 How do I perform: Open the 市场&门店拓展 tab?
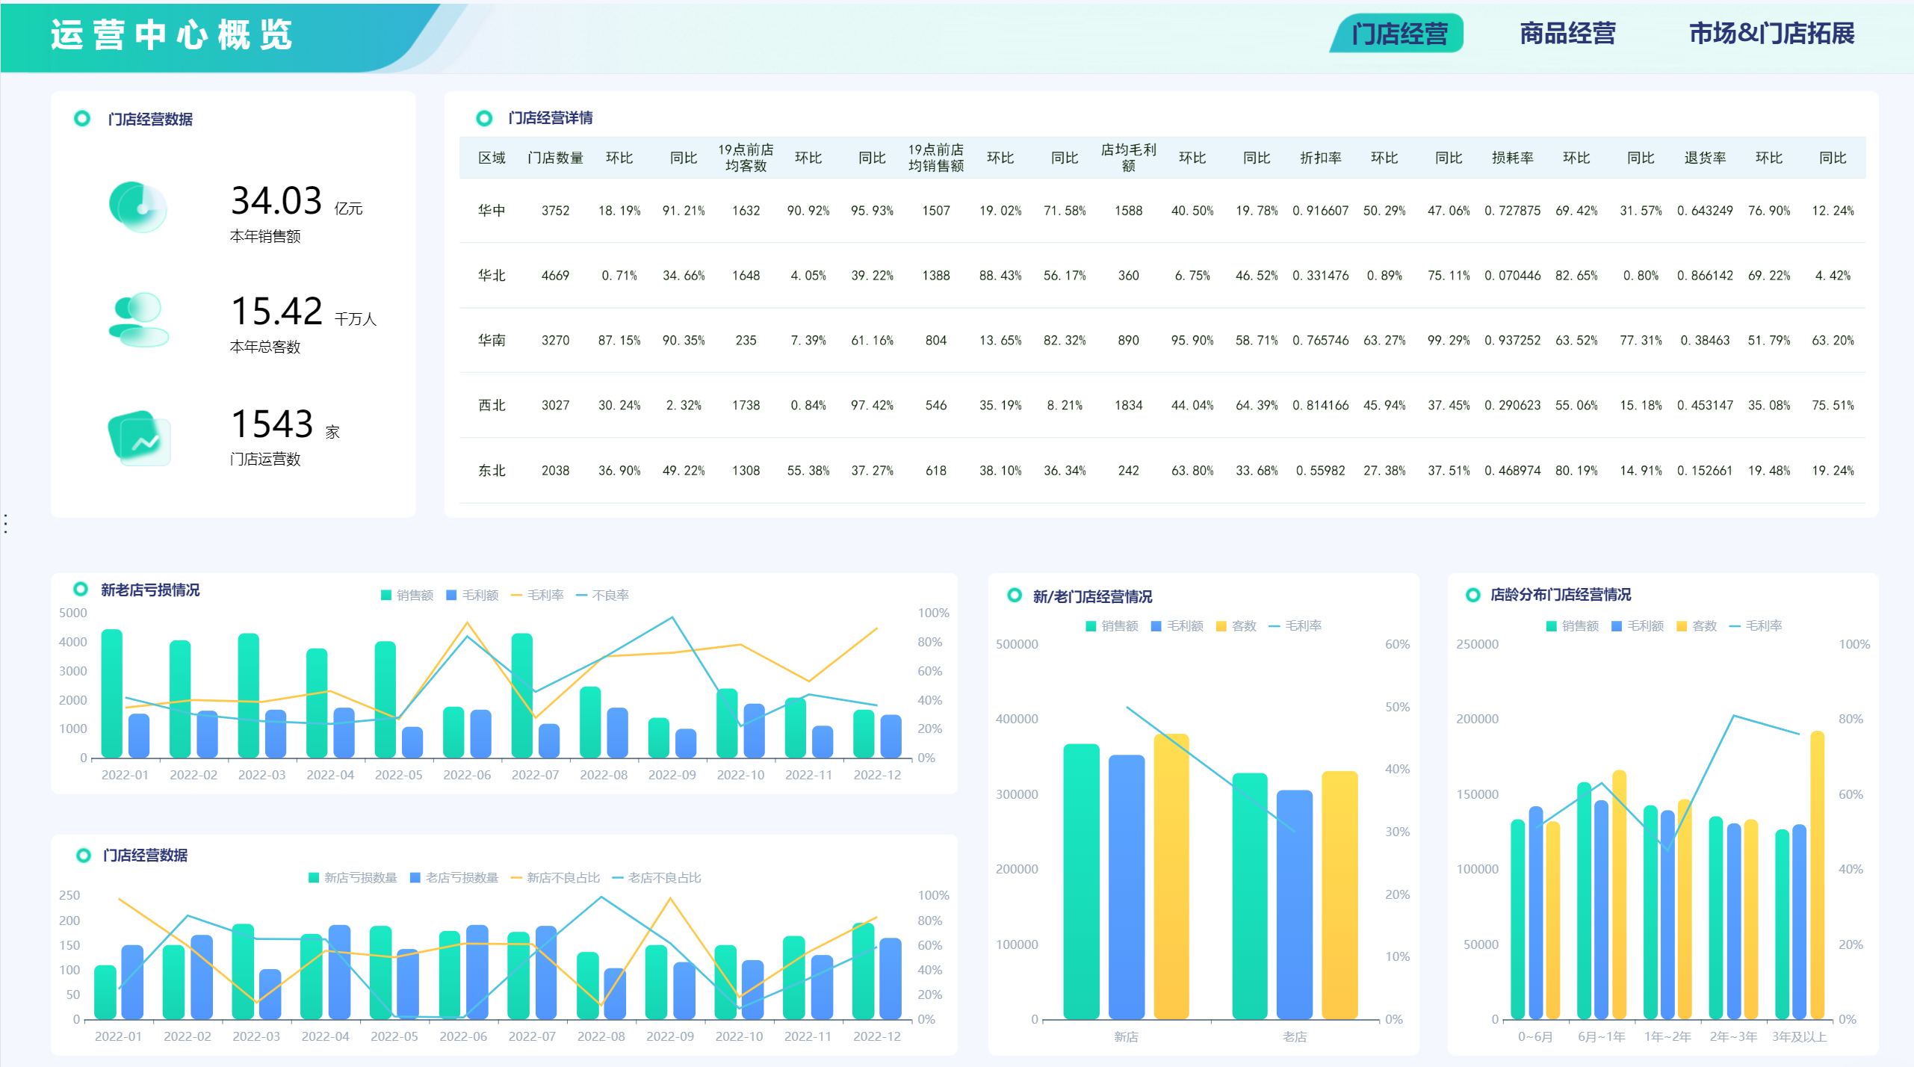1771,34
